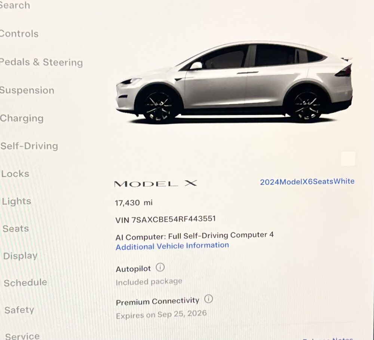This screenshot has width=374, height=340.
Task: Open the Autopilot info icon
Action: pos(160,267)
